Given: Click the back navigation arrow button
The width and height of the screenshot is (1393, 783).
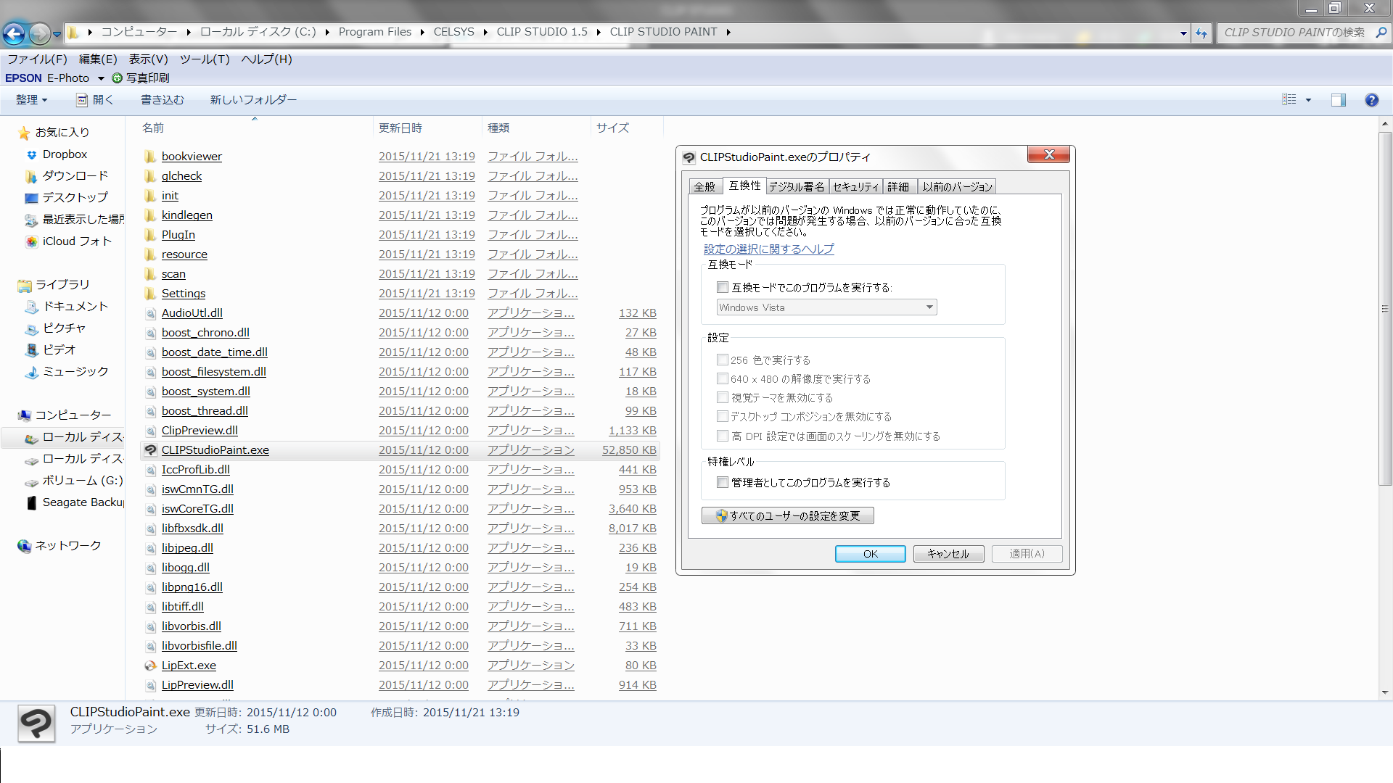Looking at the screenshot, I should click(14, 33).
